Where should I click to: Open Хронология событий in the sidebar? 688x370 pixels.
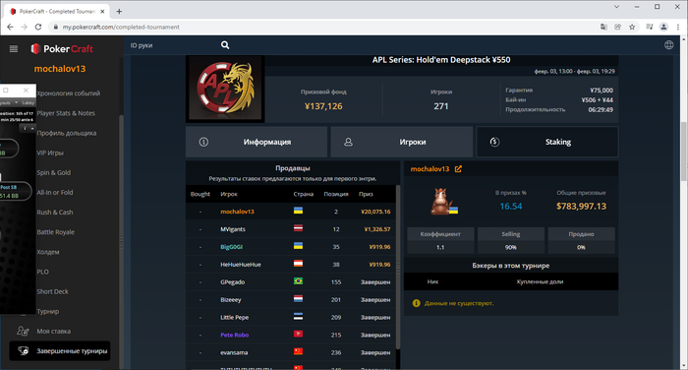[69, 93]
